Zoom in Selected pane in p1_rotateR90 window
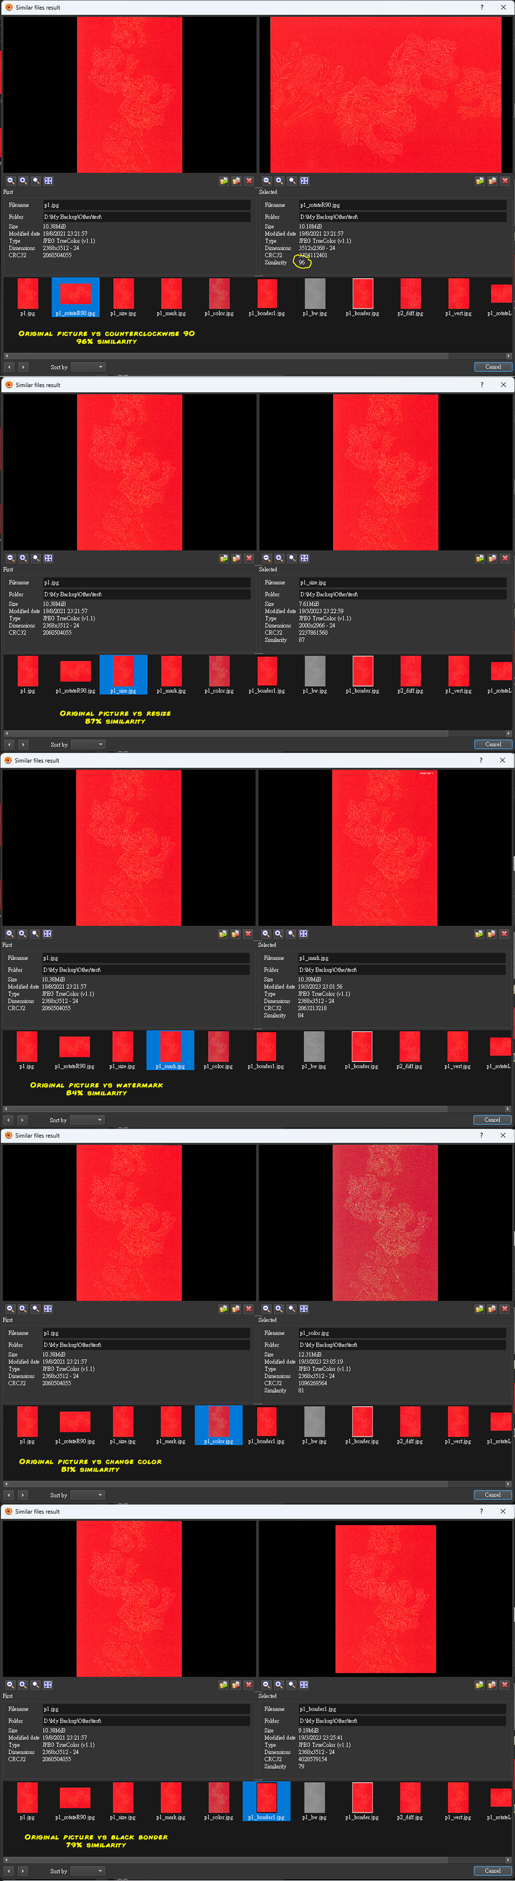 pyautogui.click(x=279, y=180)
